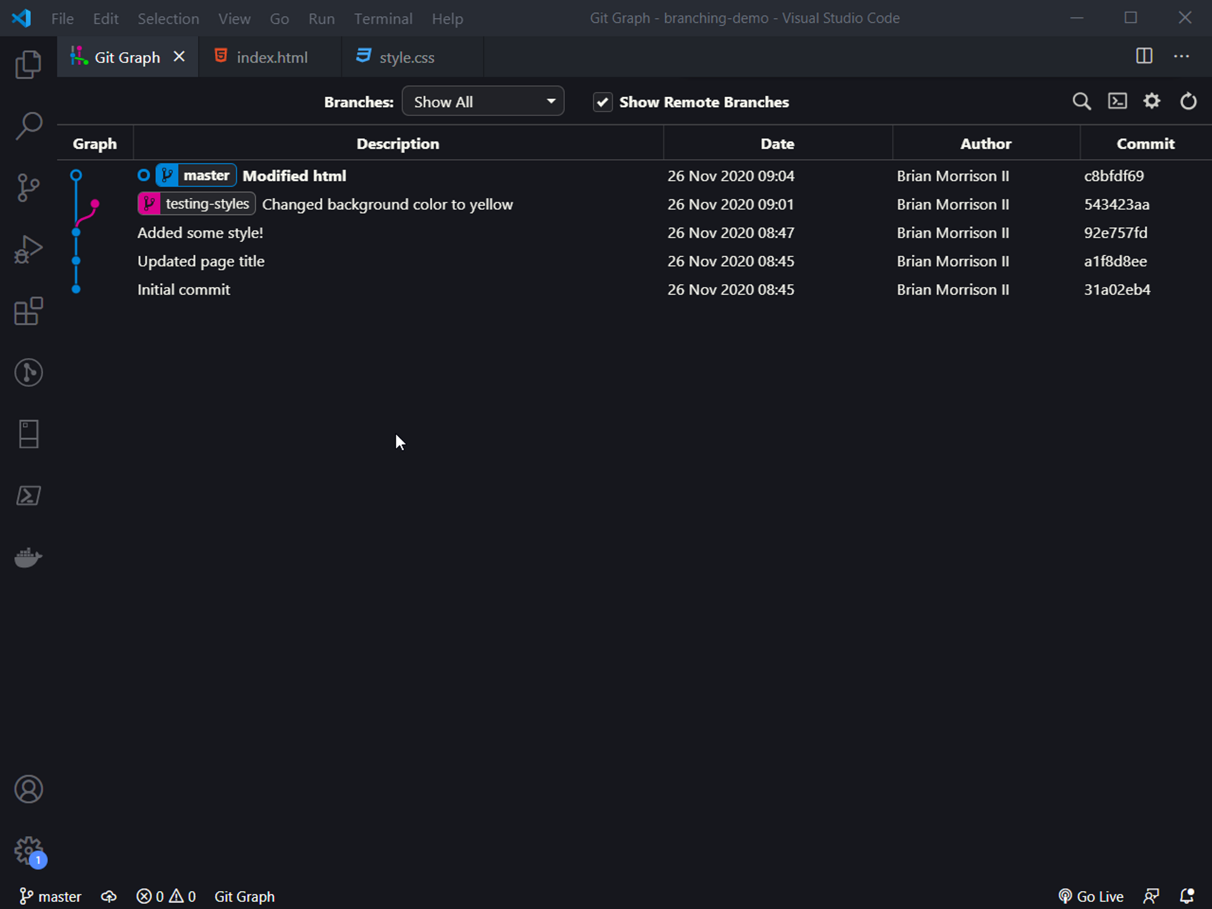Viewport: 1212px width, 909px height.
Task: Click commit hash a1f8d8ee
Action: [1115, 261]
